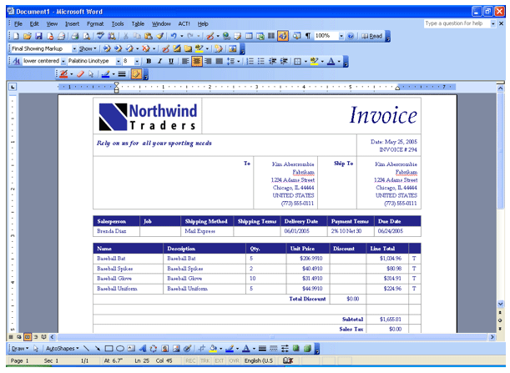
Task: Click the Numbering list icon
Action: 249,61
